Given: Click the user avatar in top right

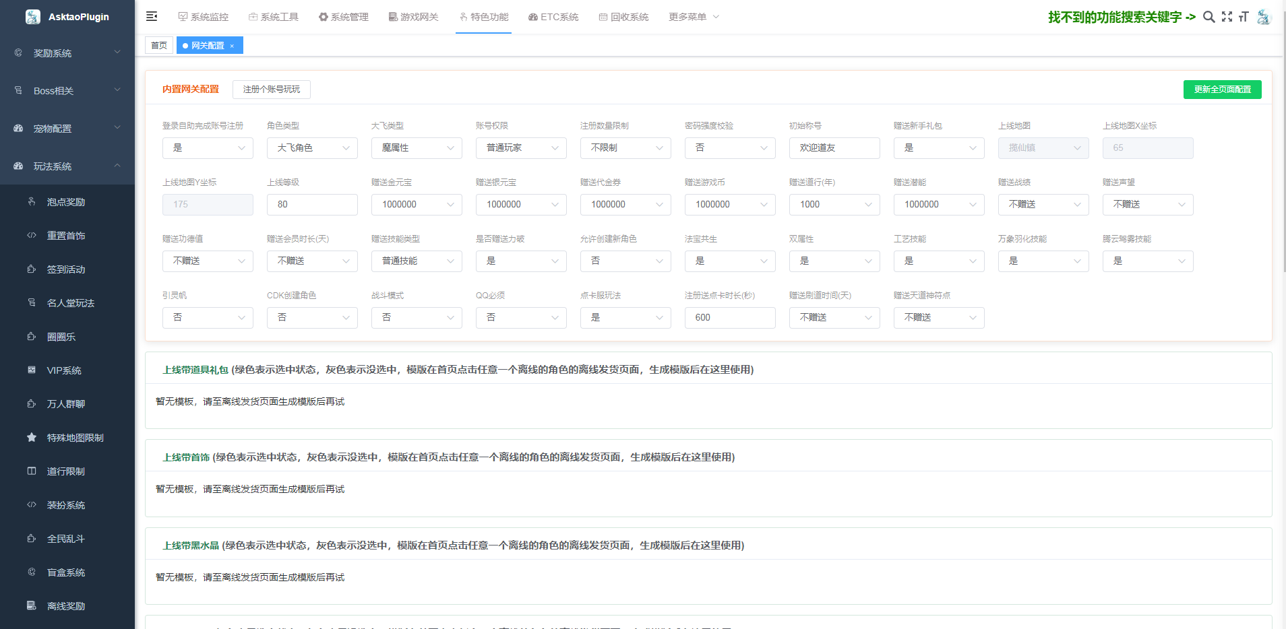Looking at the screenshot, I should tap(1264, 17).
